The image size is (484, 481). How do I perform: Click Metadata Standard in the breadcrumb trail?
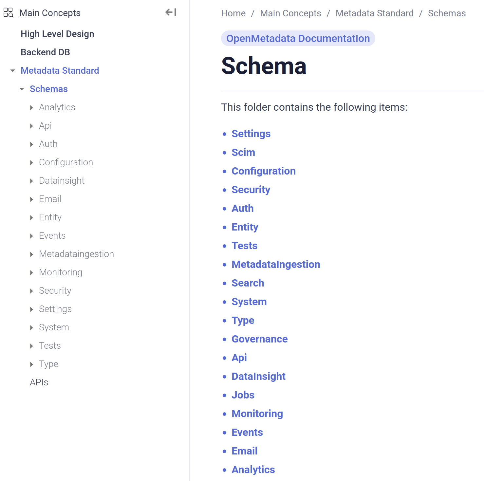tap(374, 13)
